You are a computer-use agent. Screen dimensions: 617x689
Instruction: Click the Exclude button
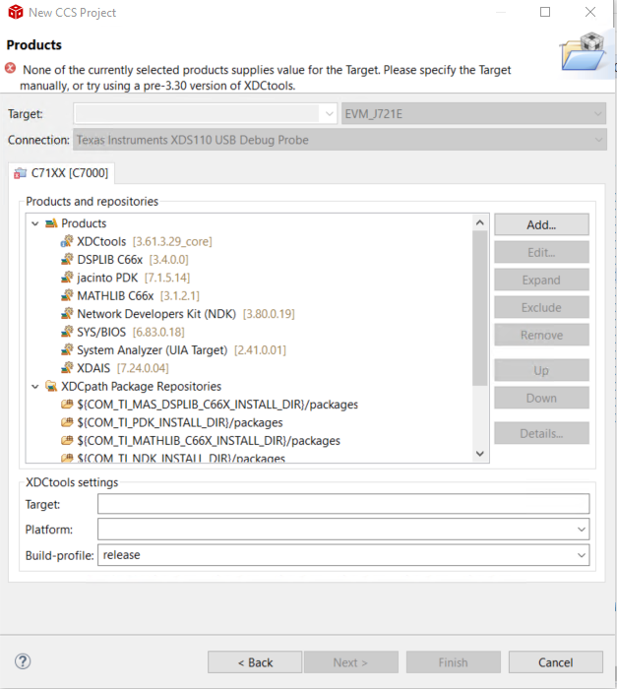[541, 307]
